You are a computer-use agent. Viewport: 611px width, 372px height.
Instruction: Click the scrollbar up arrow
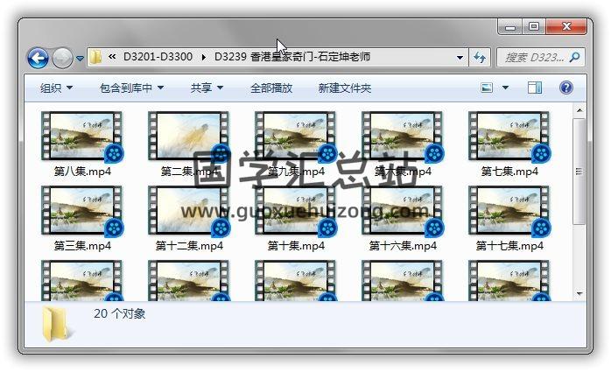(x=579, y=110)
